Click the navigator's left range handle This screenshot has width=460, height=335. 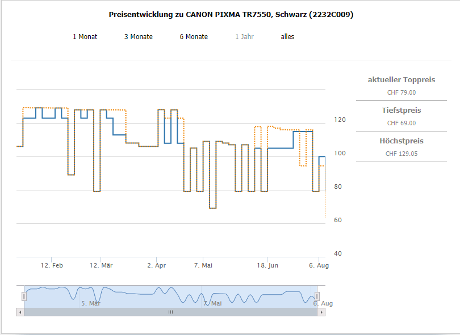pos(24,296)
